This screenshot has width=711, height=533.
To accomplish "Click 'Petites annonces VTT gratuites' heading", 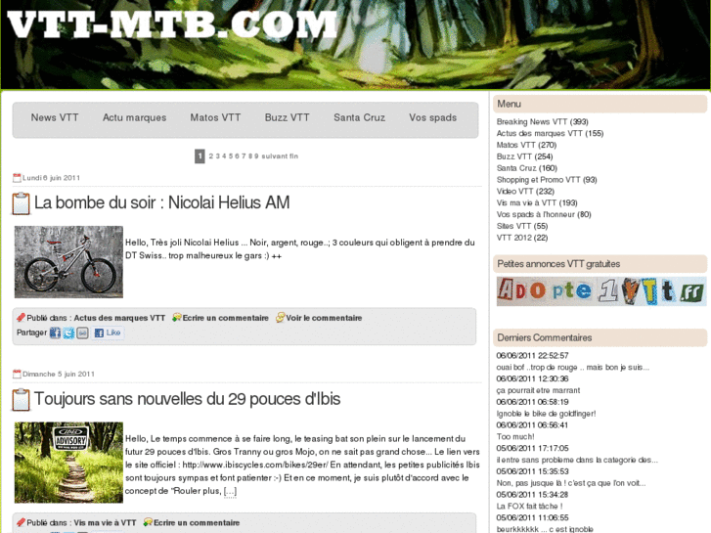I will [600, 264].
